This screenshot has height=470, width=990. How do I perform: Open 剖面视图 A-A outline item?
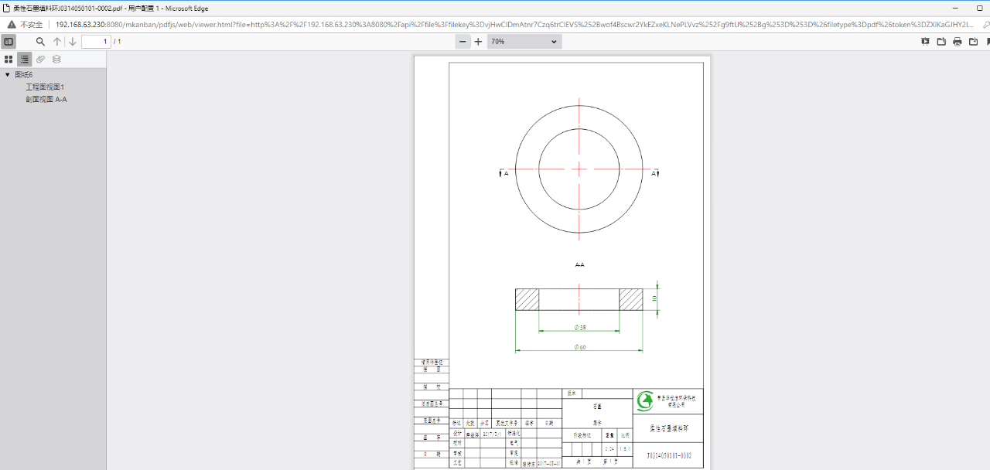tap(46, 100)
